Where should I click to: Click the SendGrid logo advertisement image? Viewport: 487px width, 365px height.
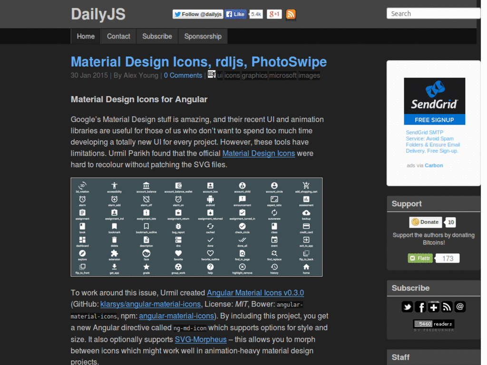pos(435,96)
